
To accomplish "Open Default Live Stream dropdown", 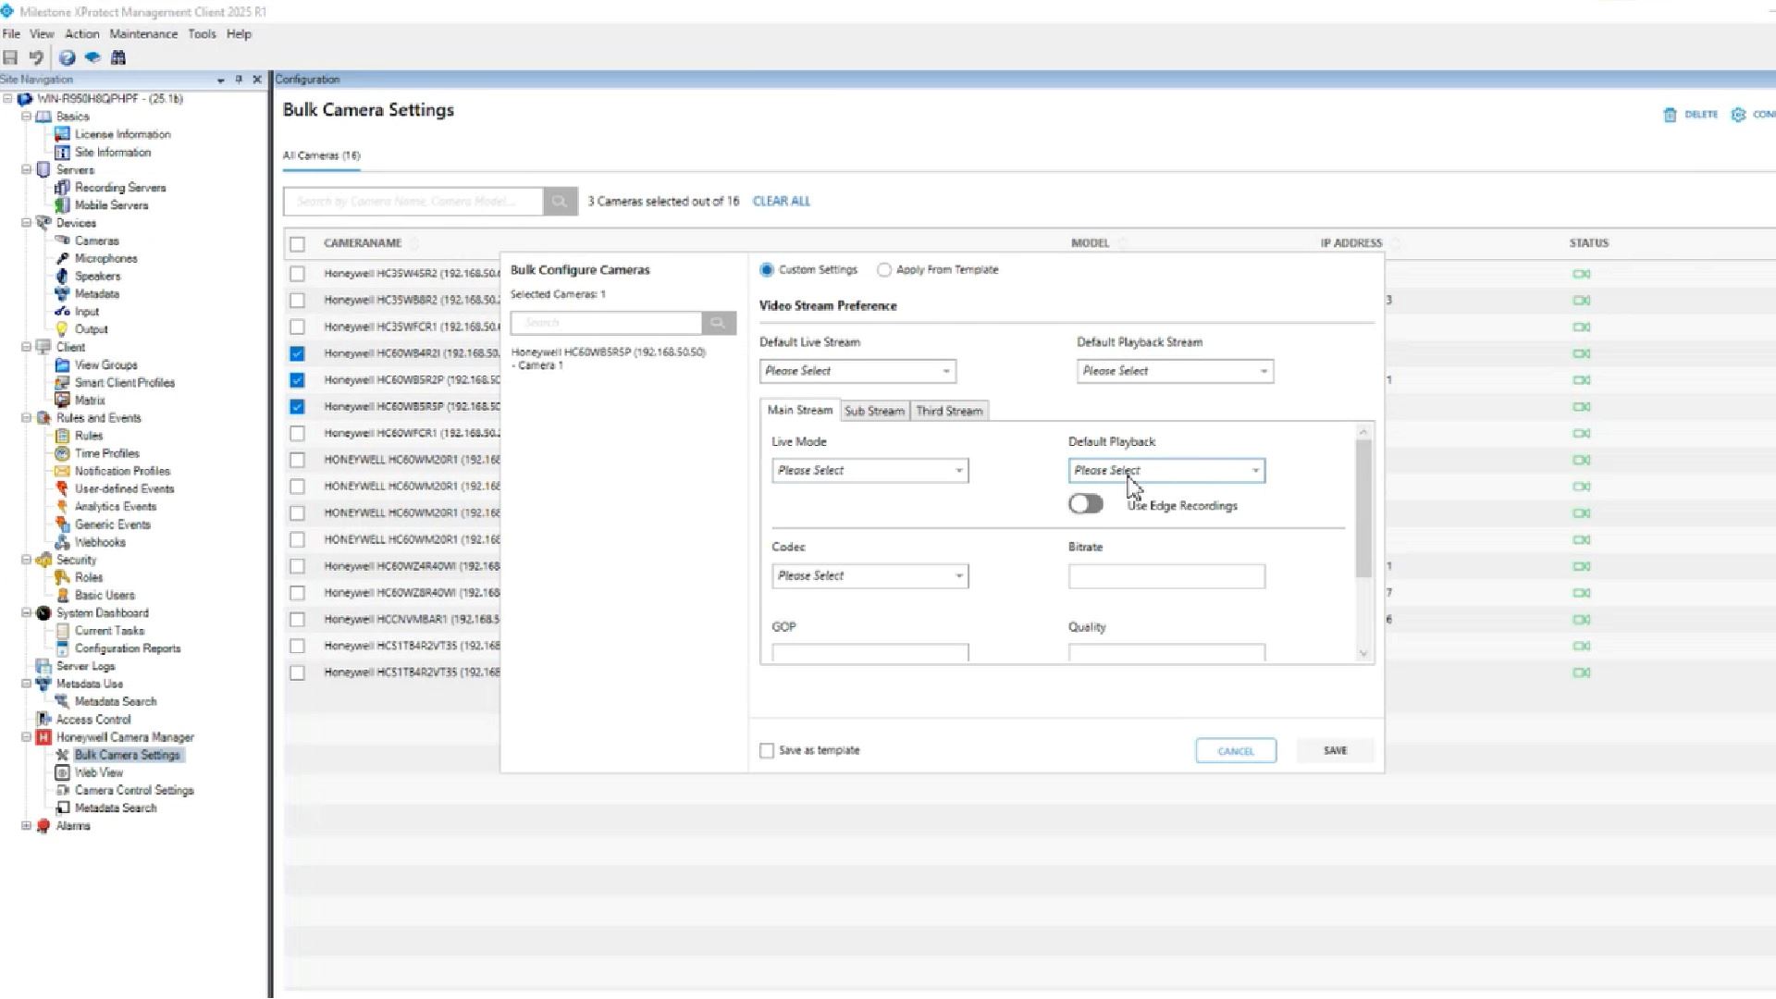I will (x=857, y=371).
